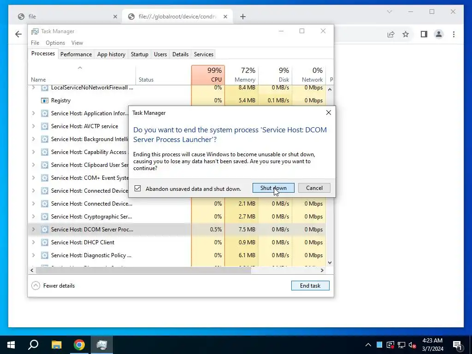Open Chrome profile avatar menu

point(439,34)
